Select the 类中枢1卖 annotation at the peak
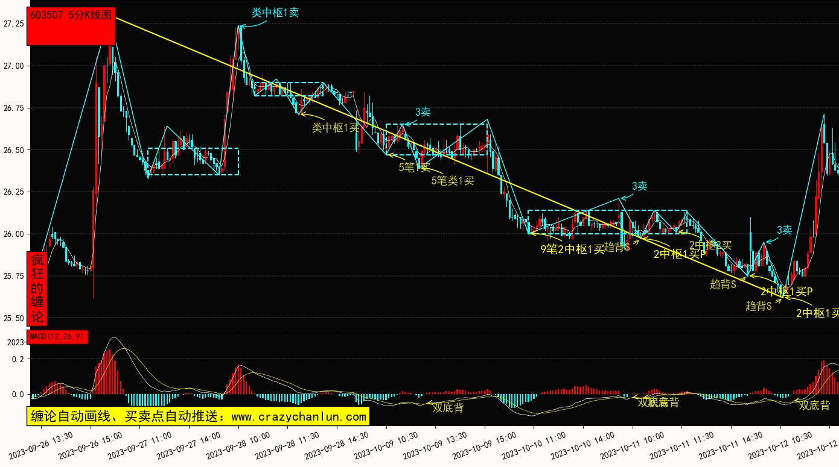This screenshot has height=467, width=839. [275, 12]
